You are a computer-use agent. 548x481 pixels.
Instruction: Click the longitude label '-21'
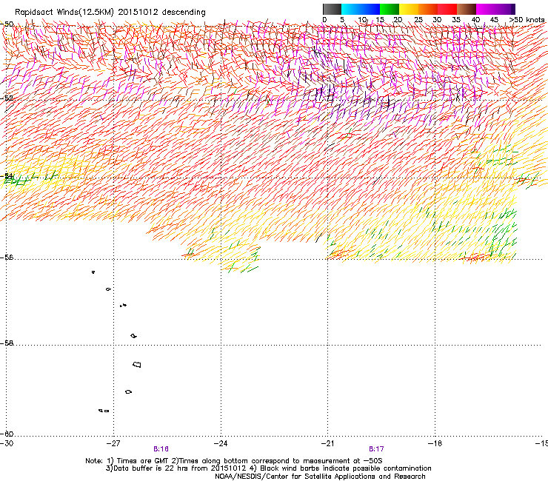(x=327, y=443)
